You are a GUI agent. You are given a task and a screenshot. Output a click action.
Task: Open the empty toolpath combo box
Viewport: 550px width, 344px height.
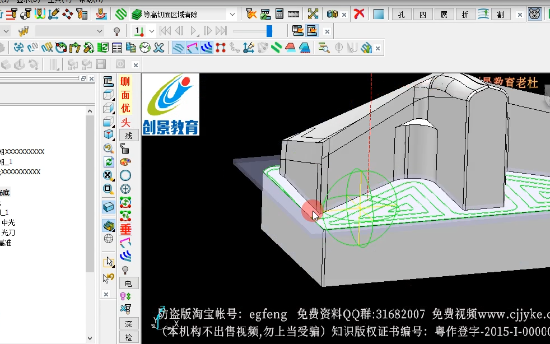(69, 31)
